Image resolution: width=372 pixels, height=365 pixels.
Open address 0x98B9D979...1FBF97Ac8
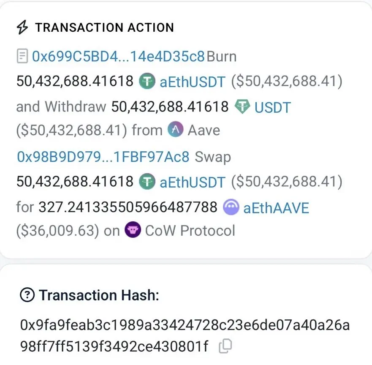tap(103, 157)
